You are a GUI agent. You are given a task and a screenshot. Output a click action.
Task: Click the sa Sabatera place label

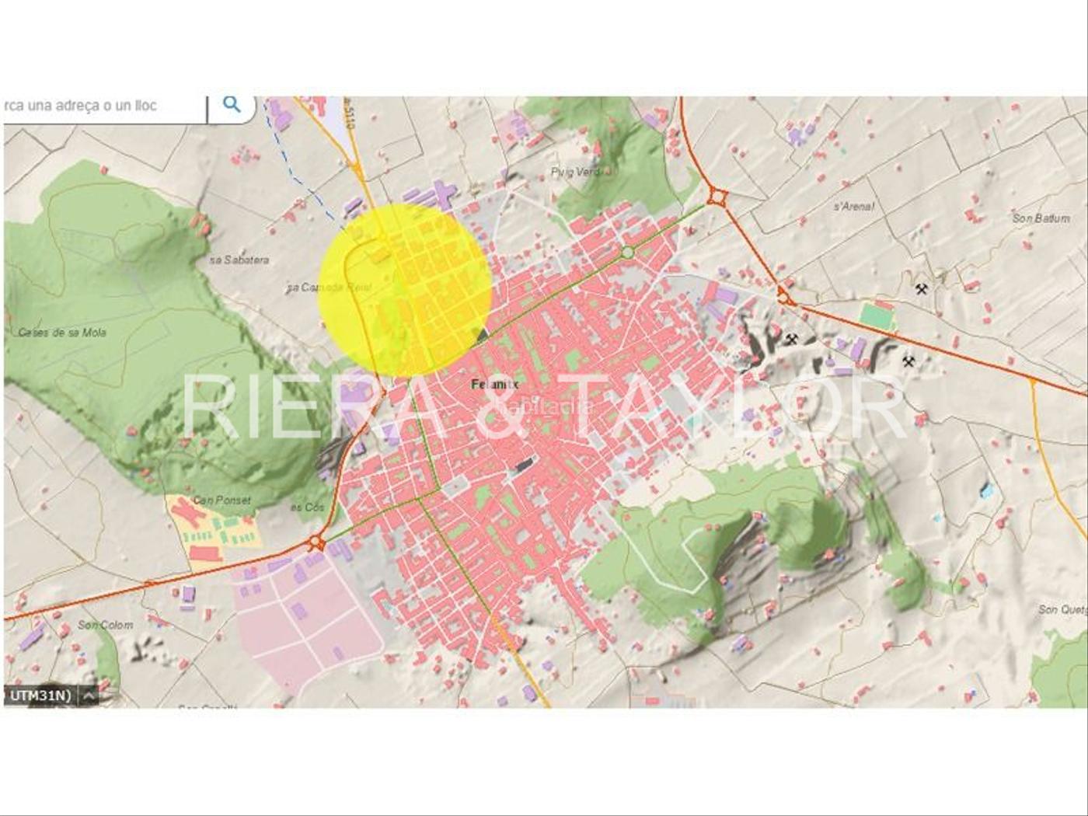[x=240, y=260]
